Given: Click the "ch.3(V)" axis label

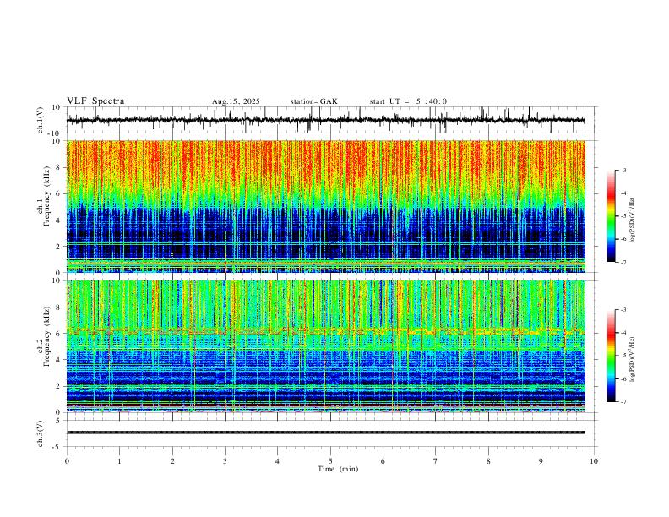Looking at the screenshot, I should pyautogui.click(x=41, y=433).
